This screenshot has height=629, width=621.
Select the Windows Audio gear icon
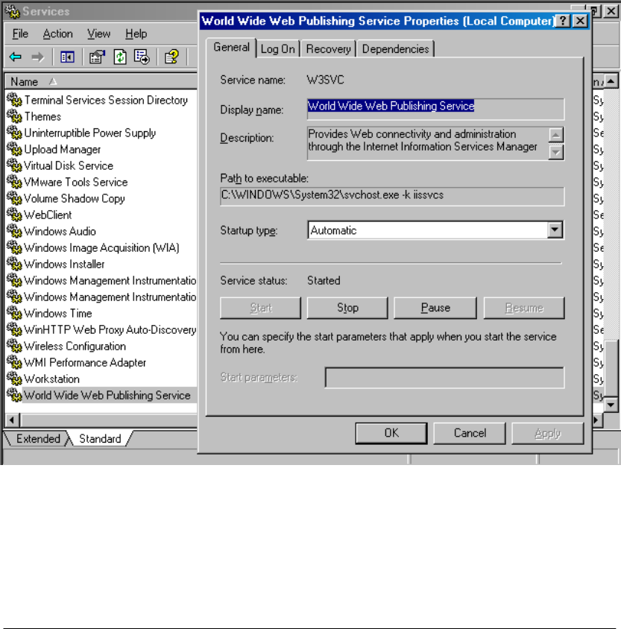click(x=14, y=232)
